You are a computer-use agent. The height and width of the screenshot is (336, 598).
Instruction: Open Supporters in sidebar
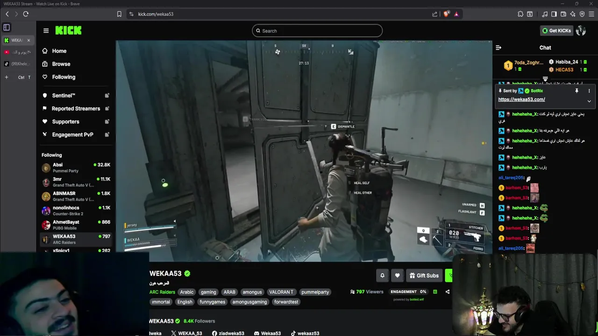(x=65, y=121)
